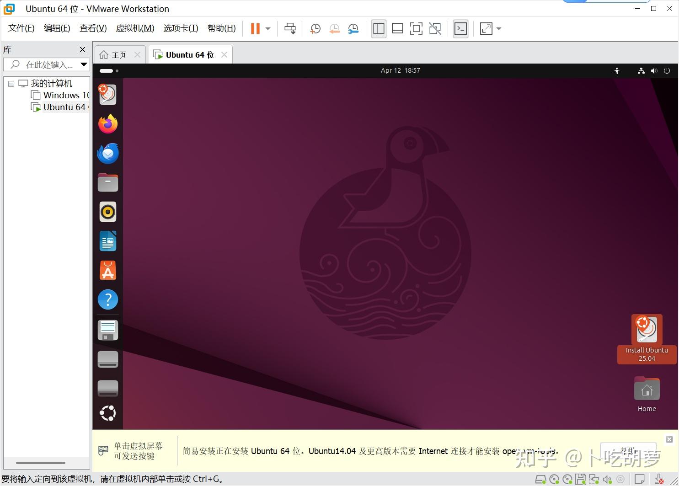This screenshot has height=486, width=679.
Task: Toggle the thumbnail bar
Action: (397, 28)
